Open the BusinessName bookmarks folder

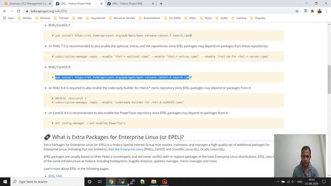[x=149, y=18]
